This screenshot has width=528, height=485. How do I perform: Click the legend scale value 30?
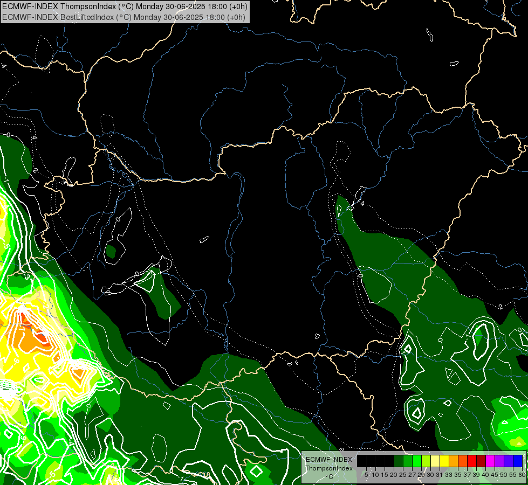tap(430, 475)
